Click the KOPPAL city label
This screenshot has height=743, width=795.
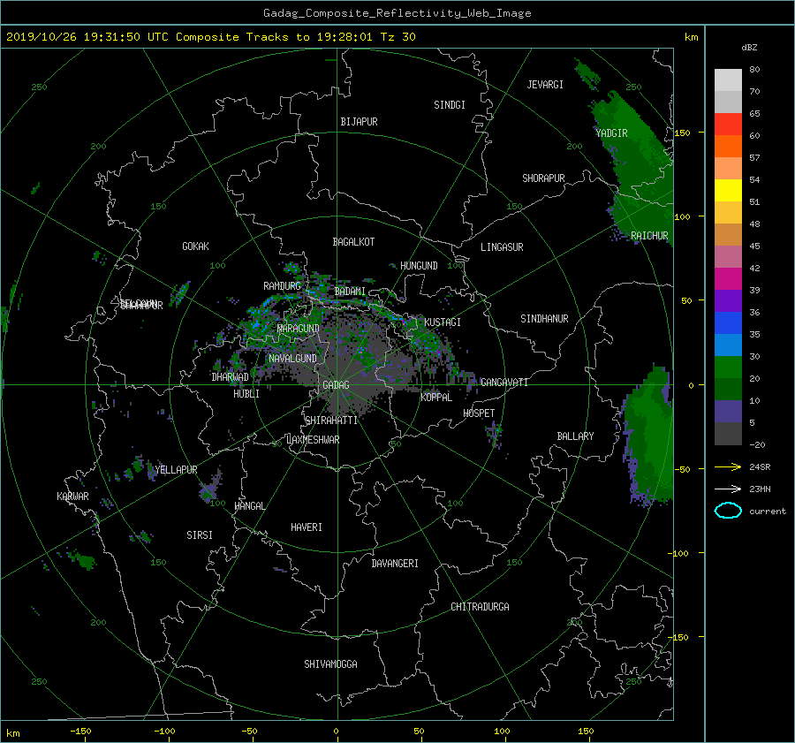(436, 397)
